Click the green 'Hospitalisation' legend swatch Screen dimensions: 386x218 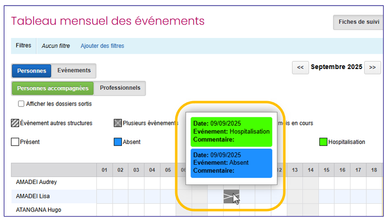click(x=323, y=142)
